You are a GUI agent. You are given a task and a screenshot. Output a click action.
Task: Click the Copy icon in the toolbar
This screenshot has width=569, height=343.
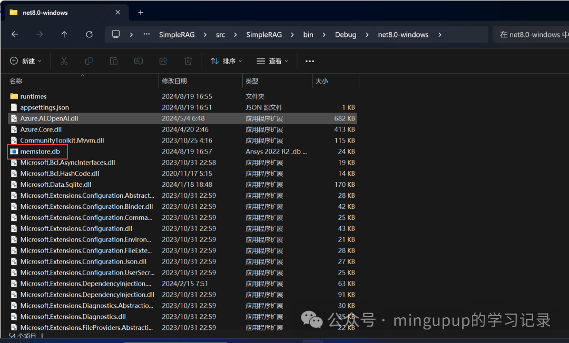[89, 60]
